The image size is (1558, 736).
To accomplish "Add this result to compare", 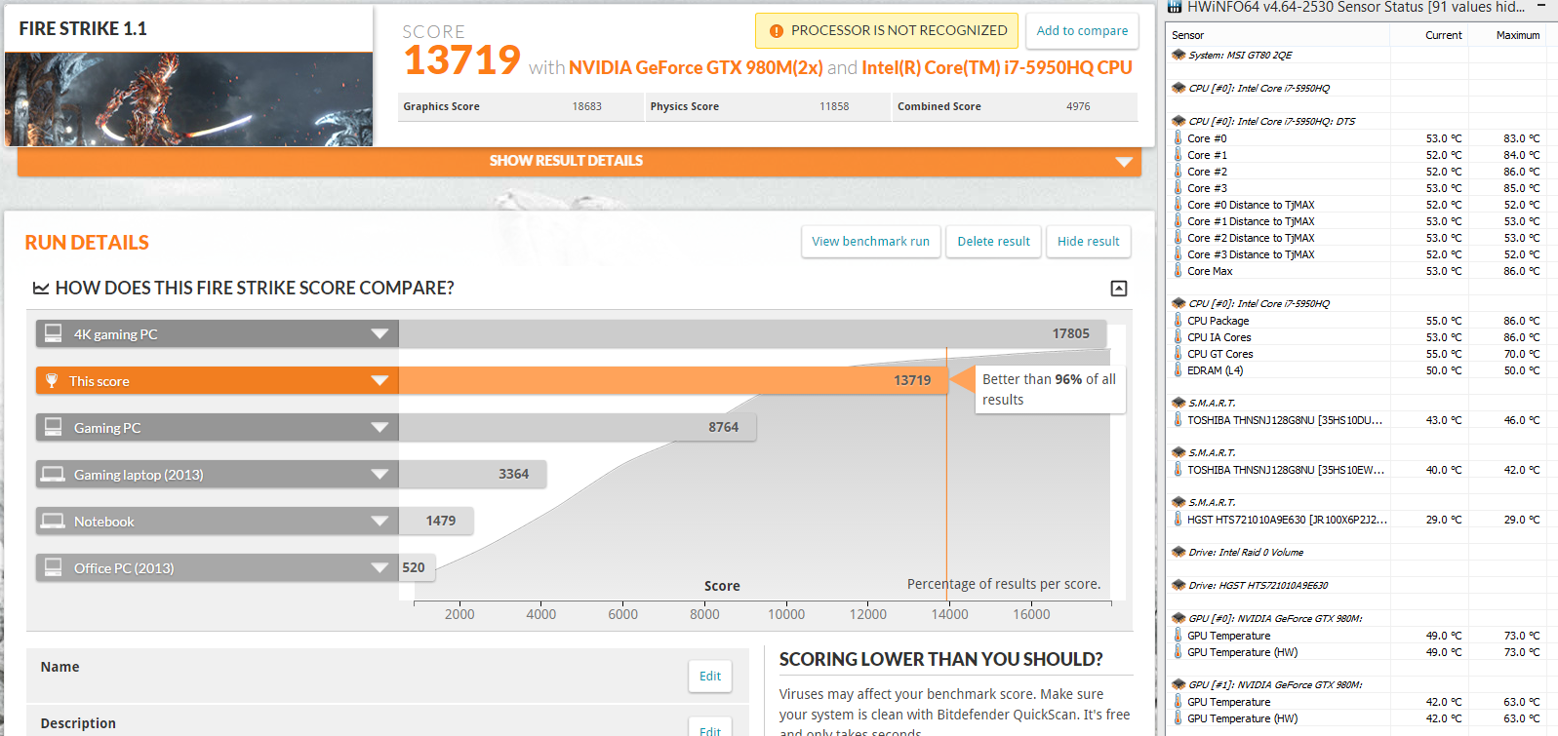I will point(1082,31).
